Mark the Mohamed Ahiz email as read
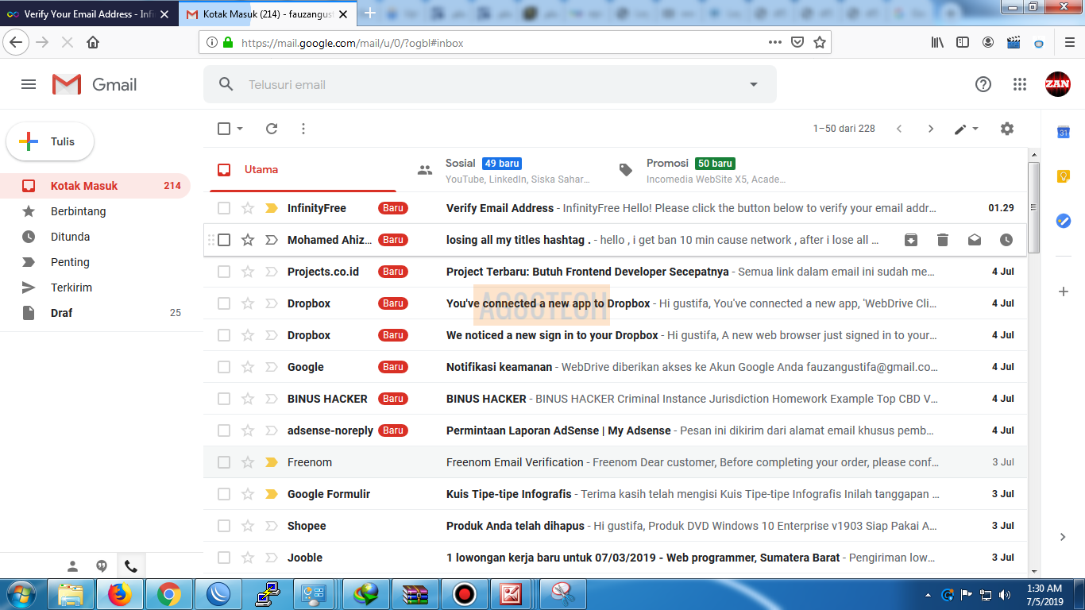Screen dimensions: 1085x610 point(975,240)
